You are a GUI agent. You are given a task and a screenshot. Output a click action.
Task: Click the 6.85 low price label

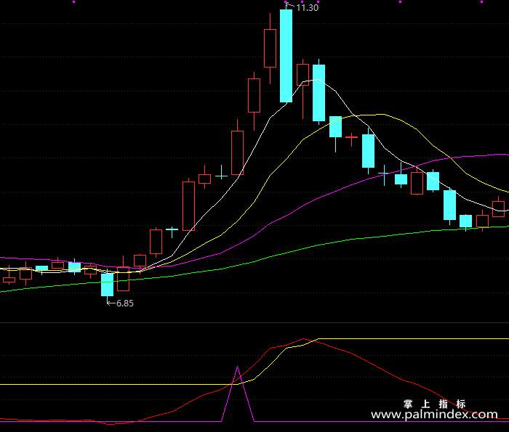click(x=124, y=303)
